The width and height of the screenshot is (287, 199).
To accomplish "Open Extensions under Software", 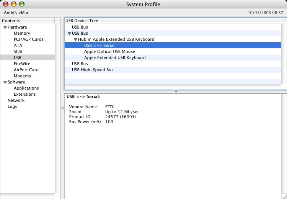I will tap(25, 94).
